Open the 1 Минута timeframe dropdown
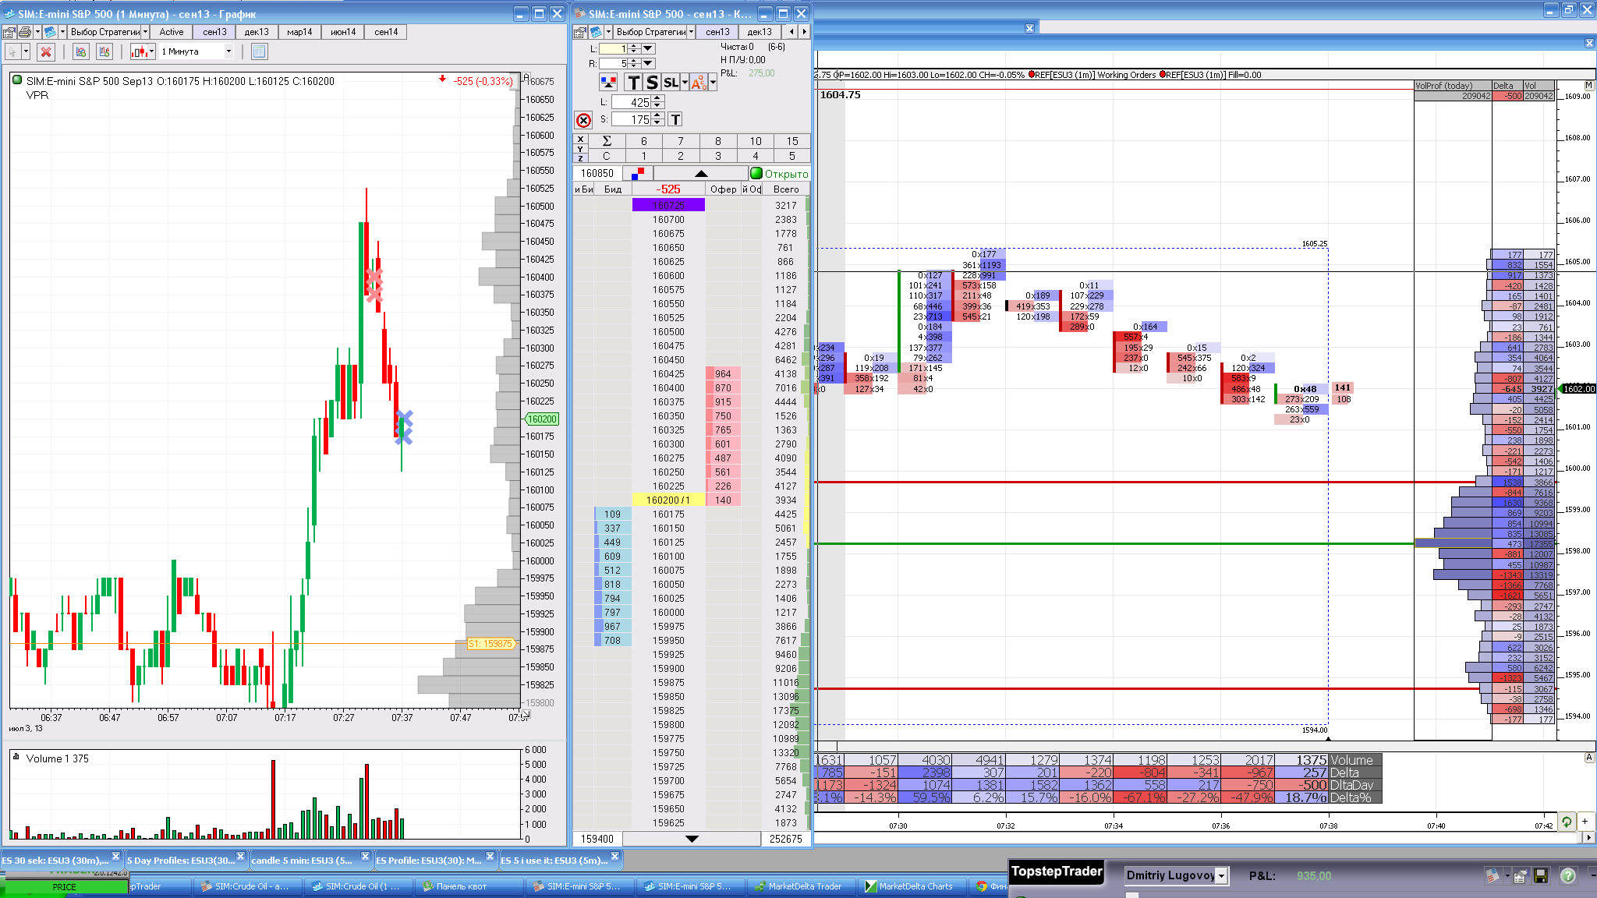The image size is (1597, 898). coord(228,51)
